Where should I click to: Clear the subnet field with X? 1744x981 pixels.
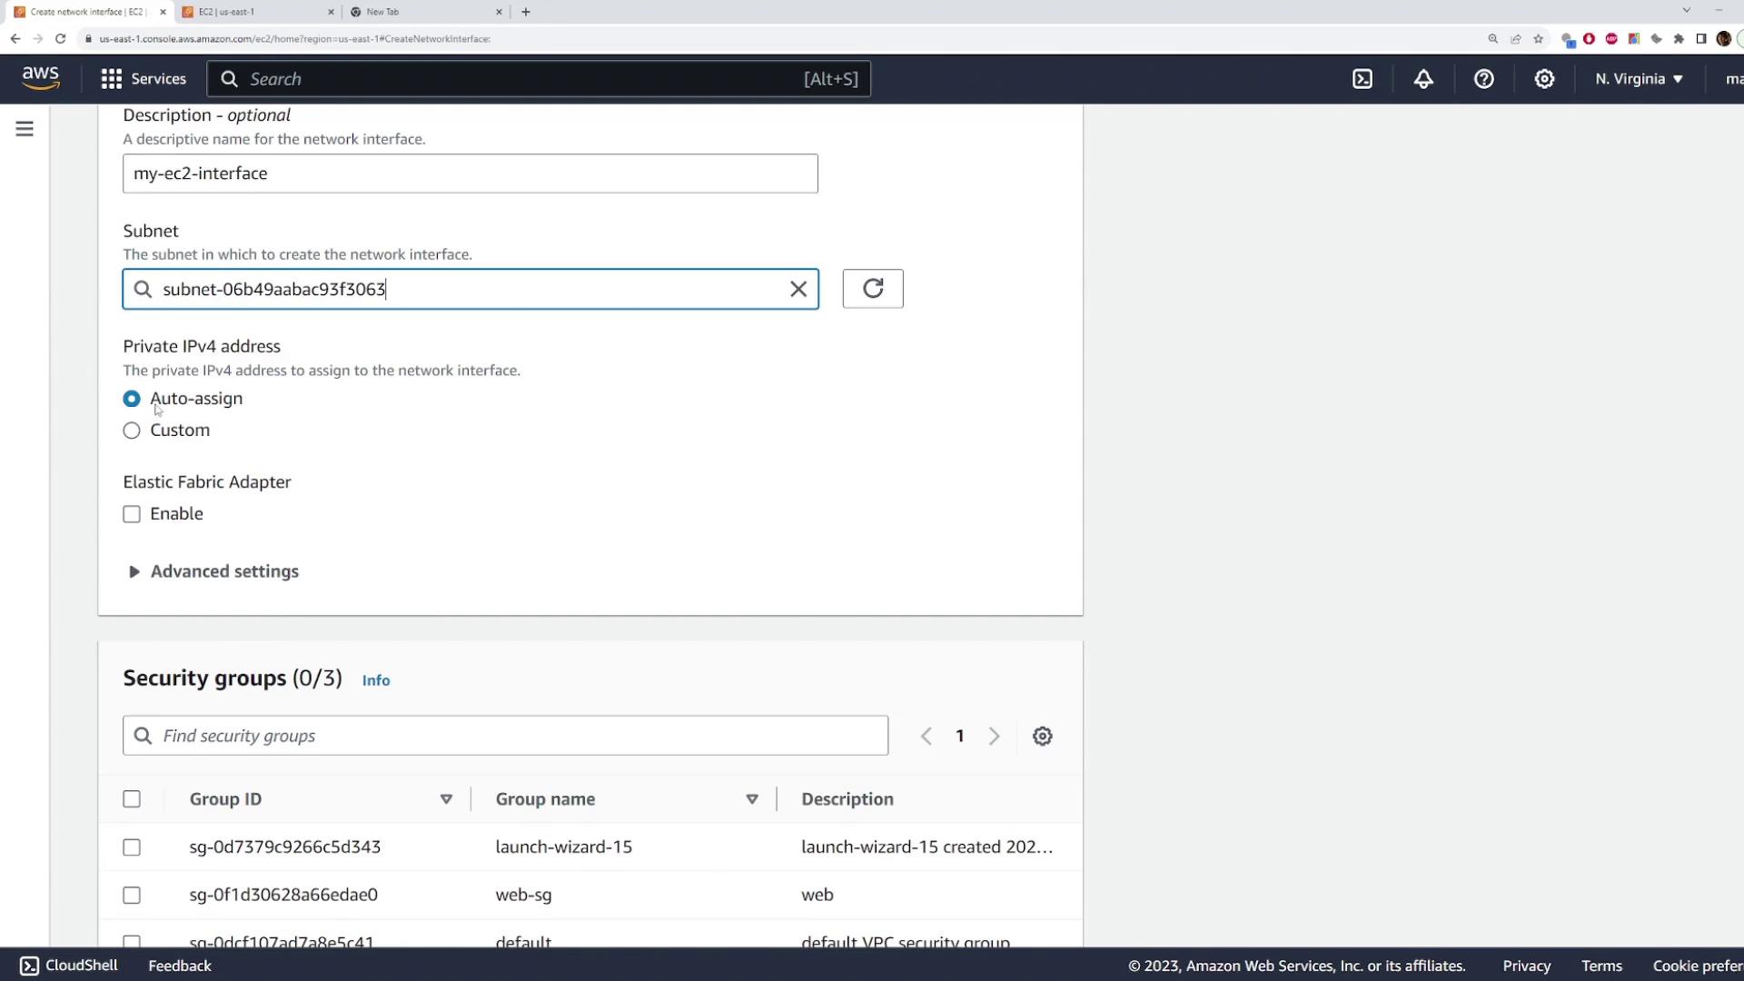click(x=798, y=289)
